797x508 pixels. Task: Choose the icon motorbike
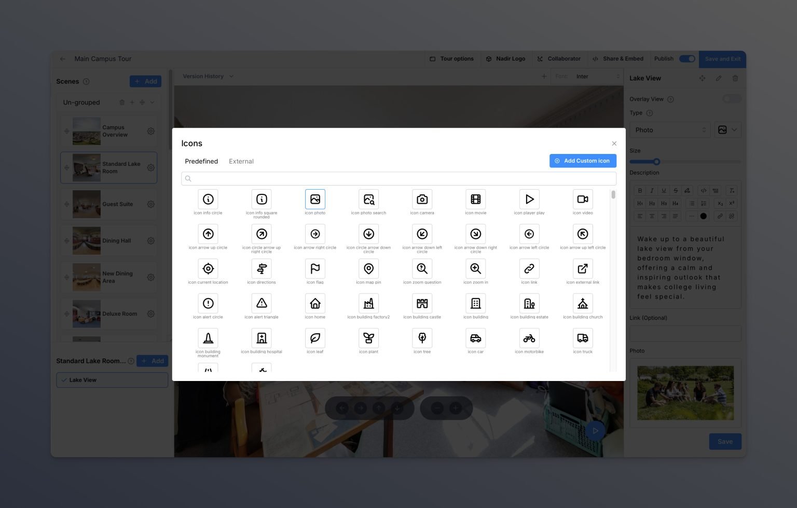coord(529,338)
